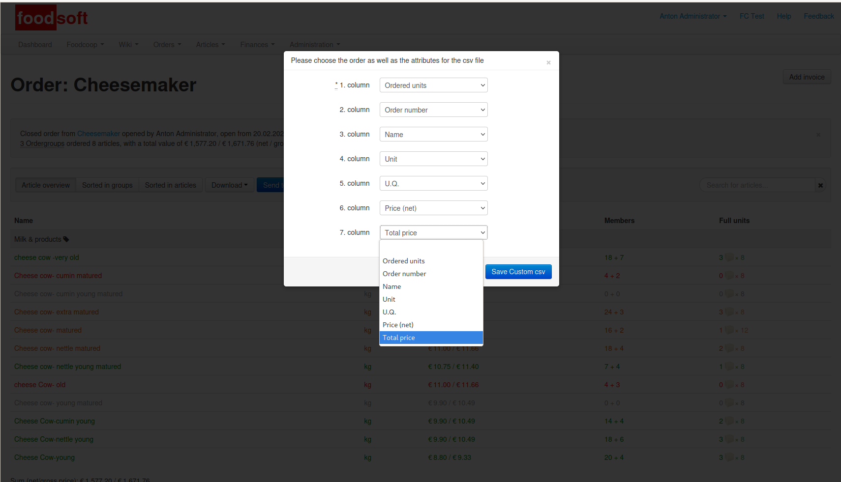The width and height of the screenshot is (841, 482).
Task: Open the Download dropdown button
Action: [x=229, y=185]
